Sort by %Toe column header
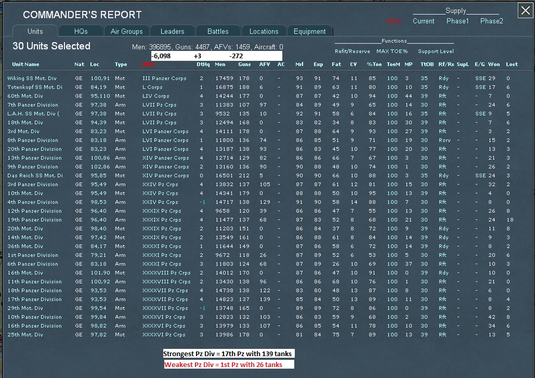This screenshot has width=535, height=378. (x=374, y=64)
